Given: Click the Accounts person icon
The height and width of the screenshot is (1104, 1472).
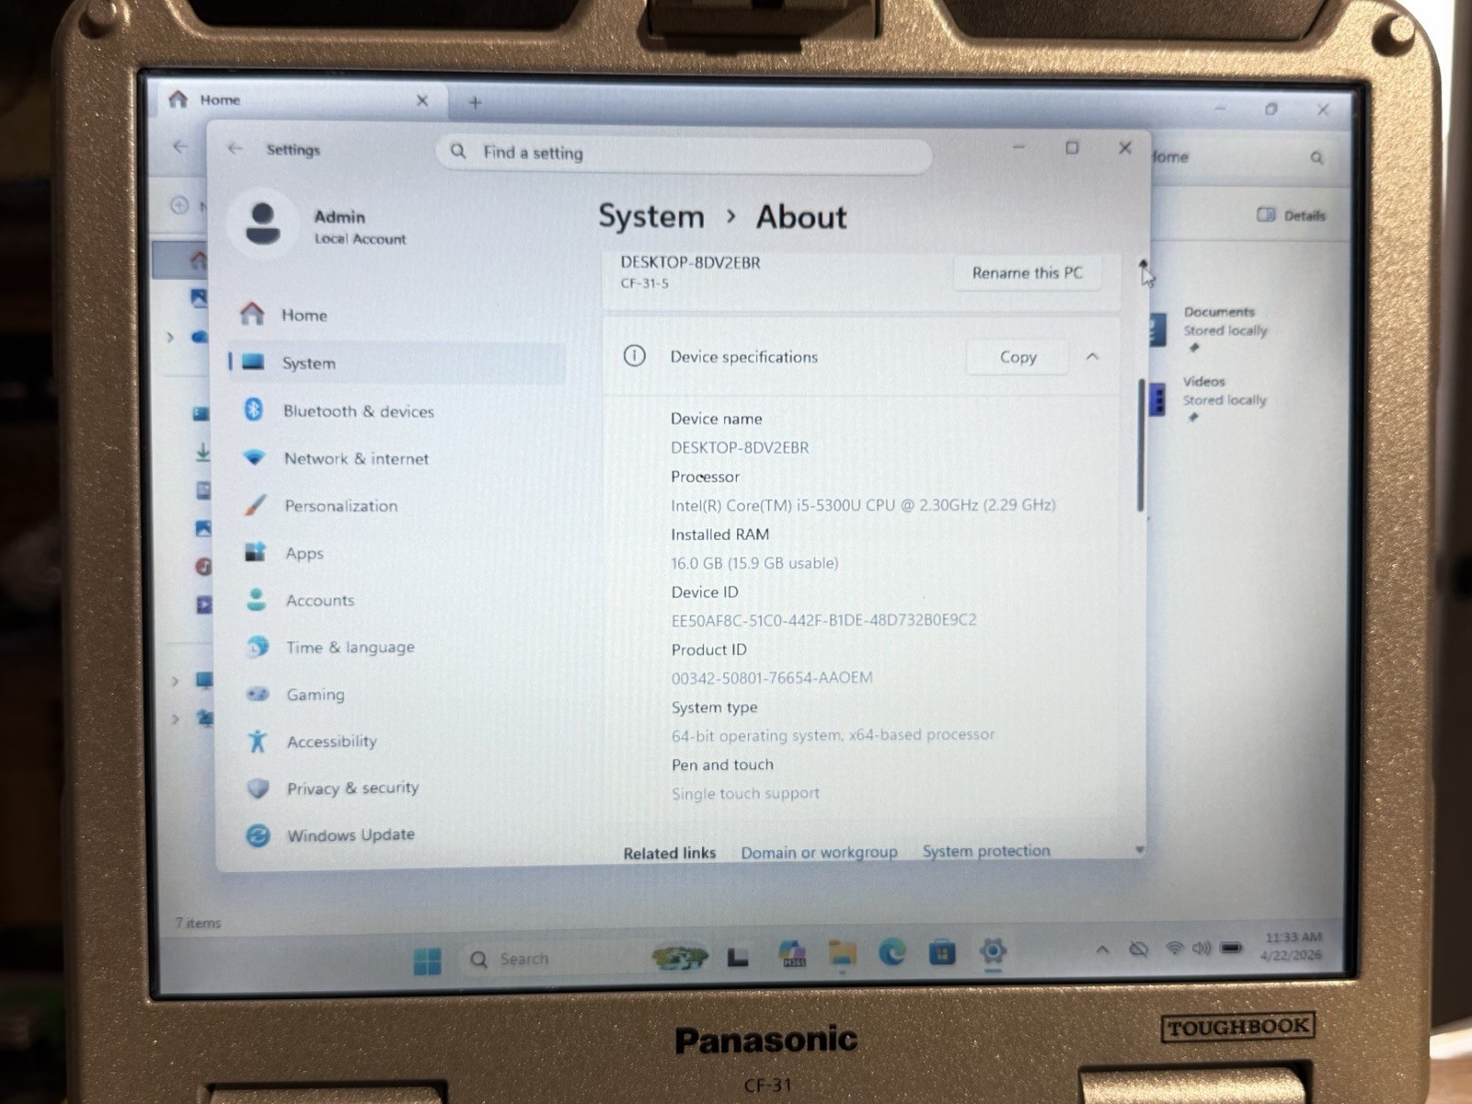Looking at the screenshot, I should click(x=257, y=600).
